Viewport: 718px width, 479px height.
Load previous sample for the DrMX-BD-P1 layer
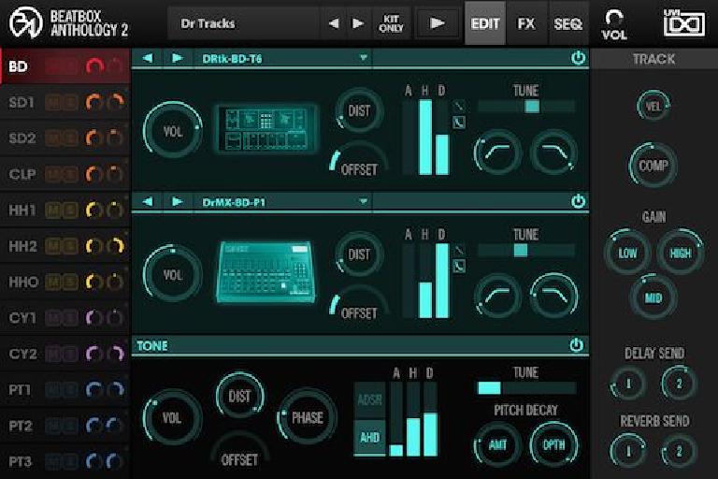(x=148, y=202)
